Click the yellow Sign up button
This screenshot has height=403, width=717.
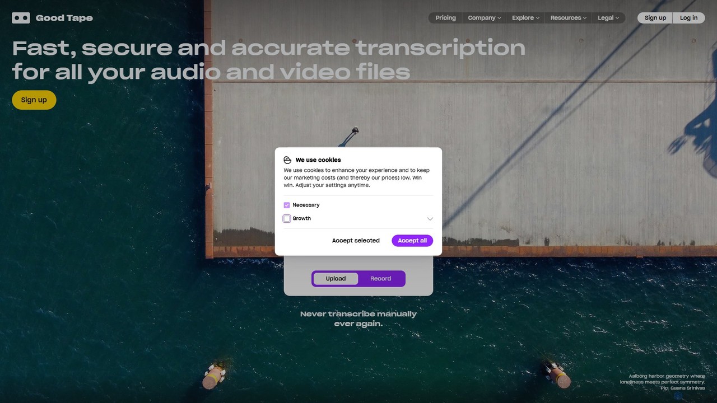point(34,100)
